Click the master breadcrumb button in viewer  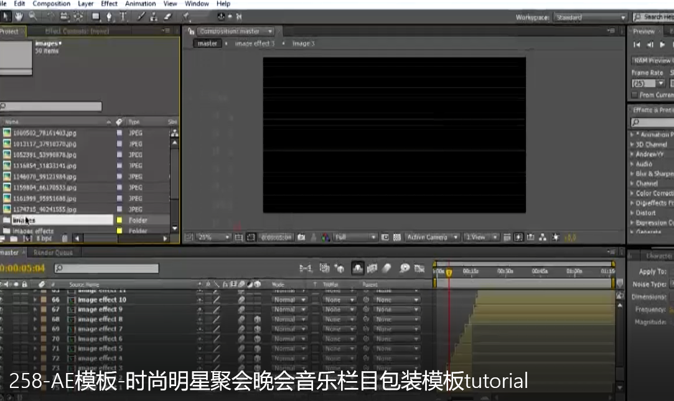pos(207,44)
